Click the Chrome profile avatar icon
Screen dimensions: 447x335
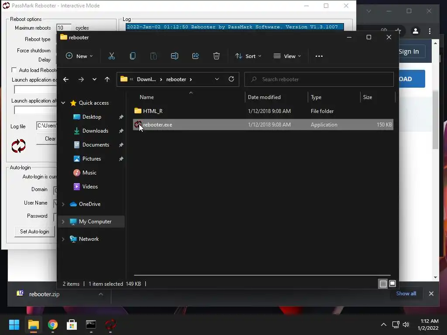tap(416, 31)
